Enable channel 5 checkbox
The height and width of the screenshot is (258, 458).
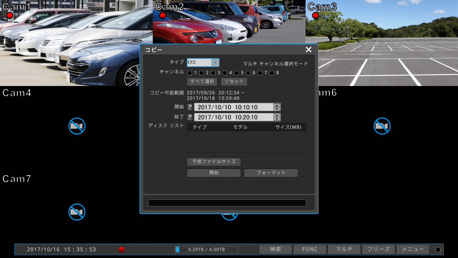[x=237, y=73]
